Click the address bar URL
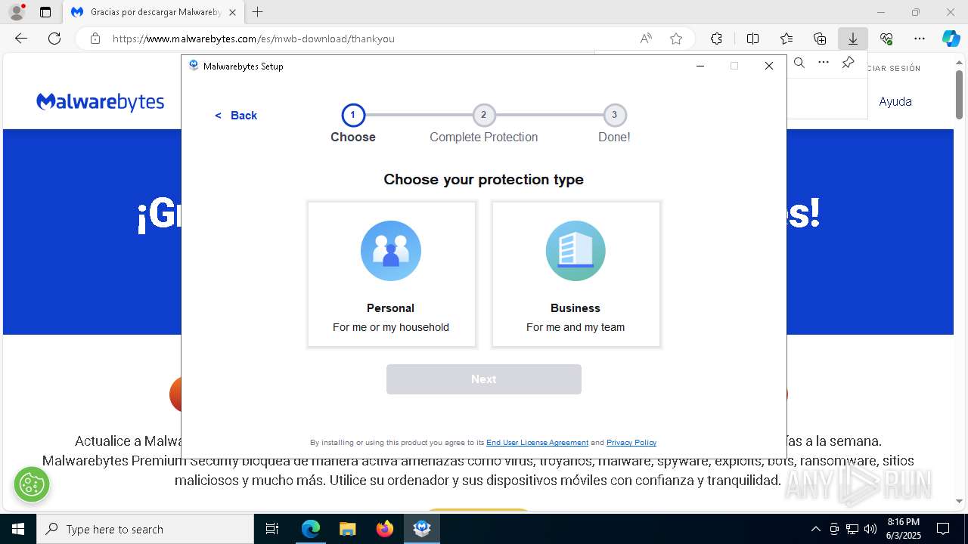The height and width of the screenshot is (544, 968). click(253, 39)
